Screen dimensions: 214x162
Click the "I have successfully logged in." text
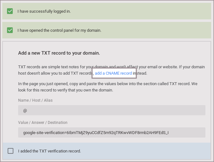(44, 11)
